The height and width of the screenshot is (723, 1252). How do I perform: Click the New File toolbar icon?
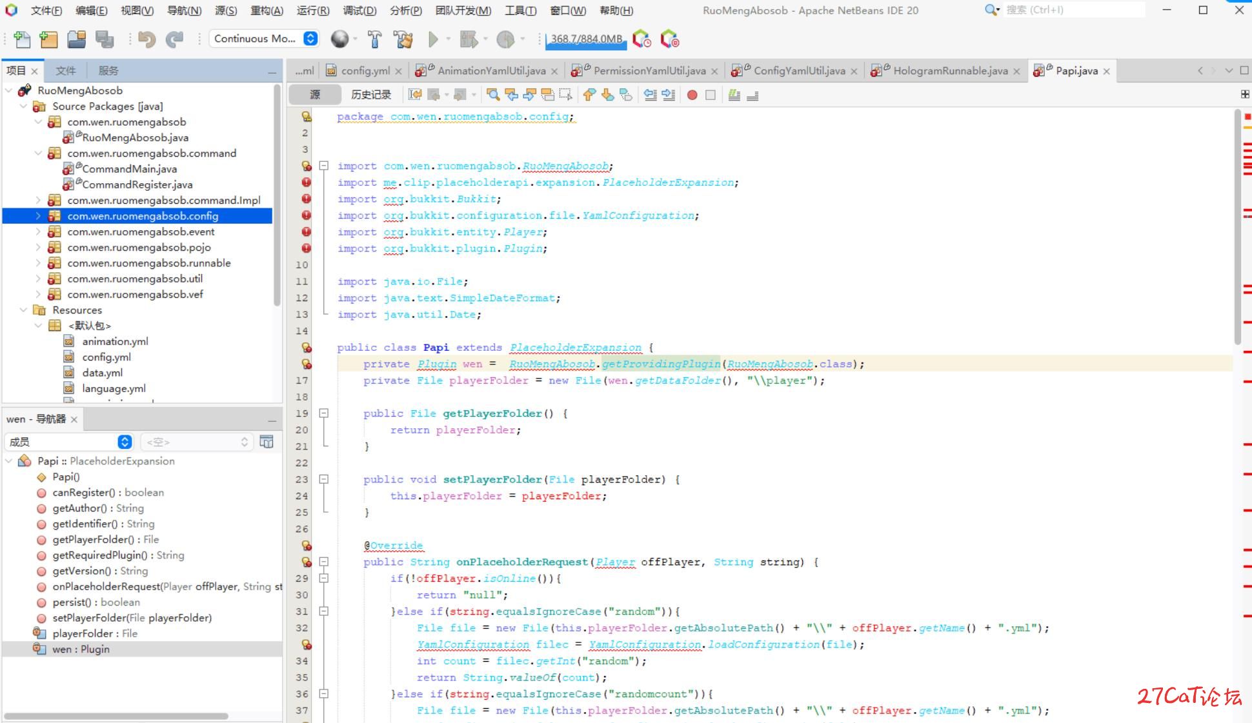coord(22,39)
